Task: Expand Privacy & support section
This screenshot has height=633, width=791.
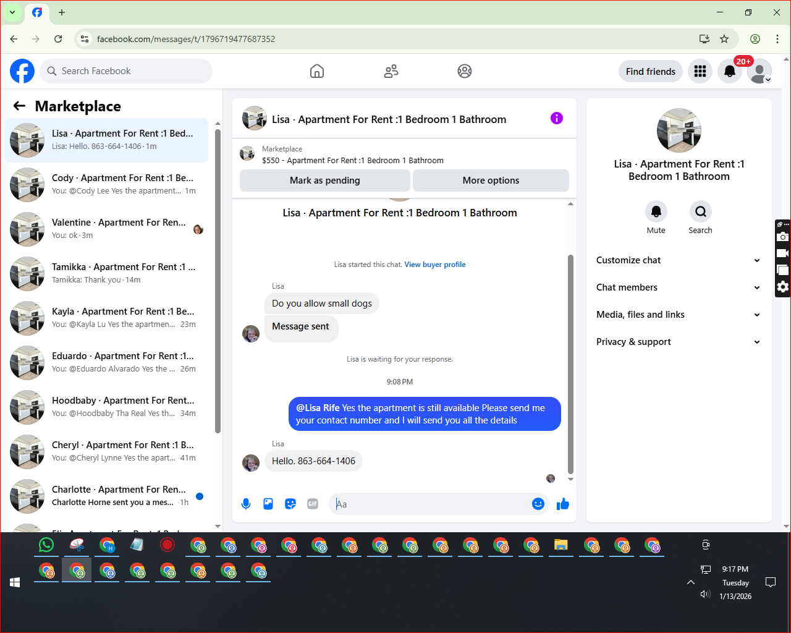Action: pyautogui.click(x=679, y=342)
